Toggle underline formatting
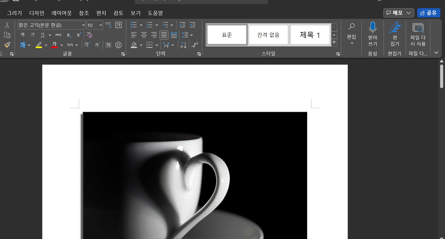 43,35
